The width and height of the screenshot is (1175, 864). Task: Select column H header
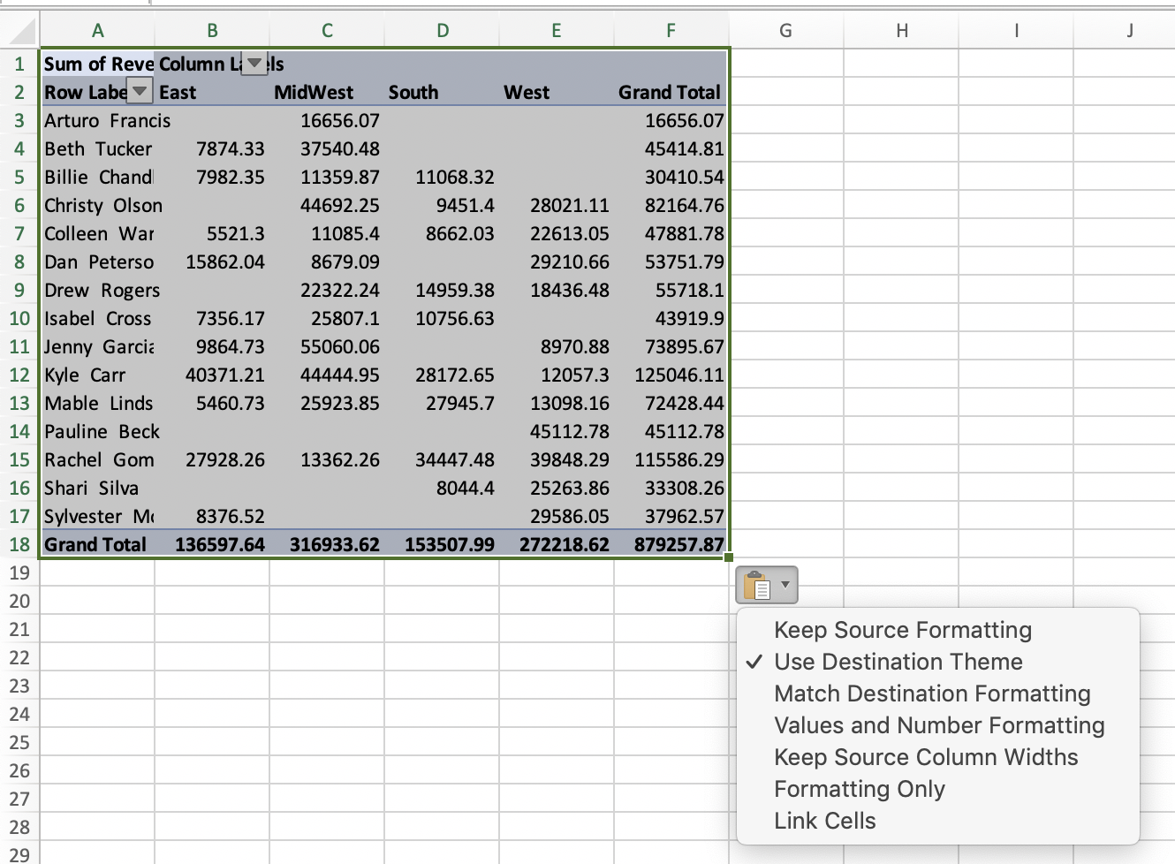tap(901, 30)
